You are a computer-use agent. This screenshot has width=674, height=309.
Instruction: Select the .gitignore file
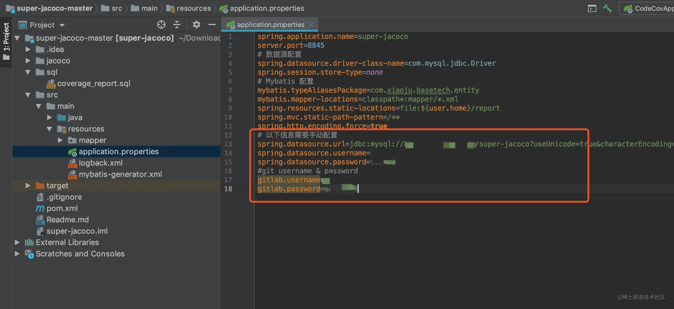point(59,197)
